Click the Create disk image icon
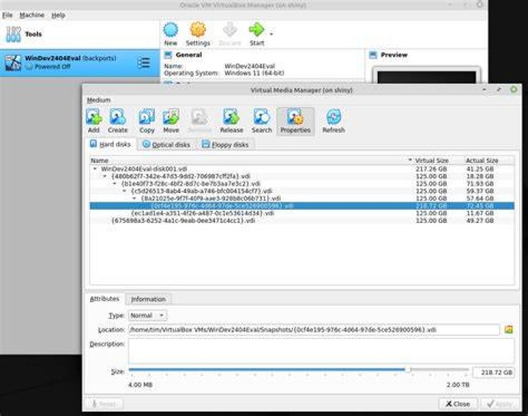The height and width of the screenshot is (416, 528). click(x=117, y=117)
